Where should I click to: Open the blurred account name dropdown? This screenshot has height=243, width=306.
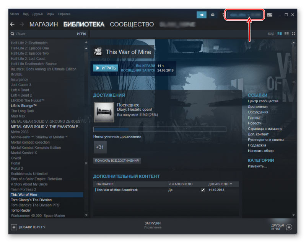[x=245, y=15]
